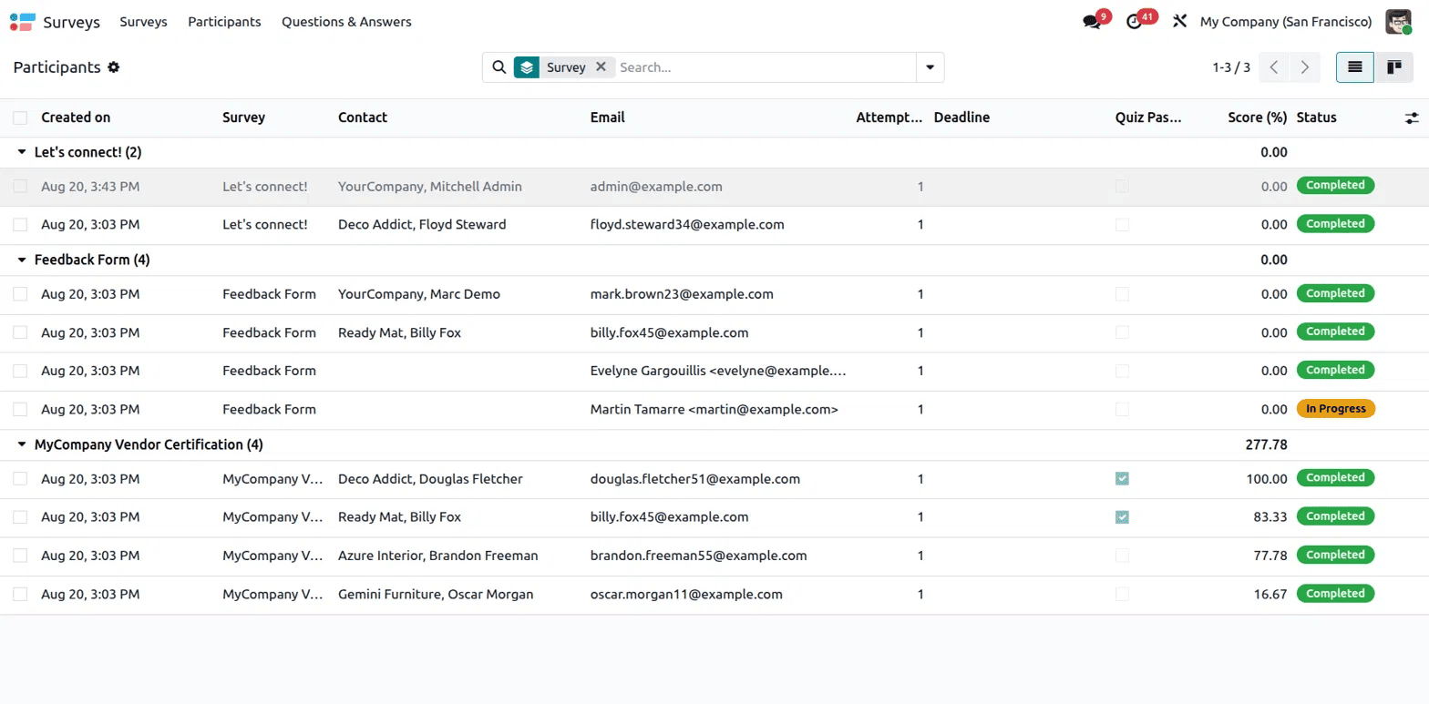Viewport: 1429px width, 704px height.
Task: Open the developer tools wrench icon
Action: pos(1179,22)
